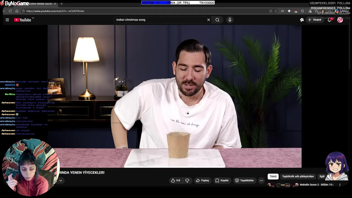Go to browser home page
Screen dimensions: 352x198
(17, 11)
